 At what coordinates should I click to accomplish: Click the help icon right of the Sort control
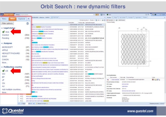[105, 20]
